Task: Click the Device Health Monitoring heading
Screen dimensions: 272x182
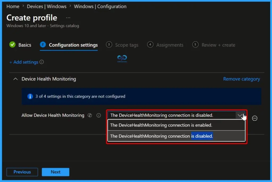Action: coord(49,79)
